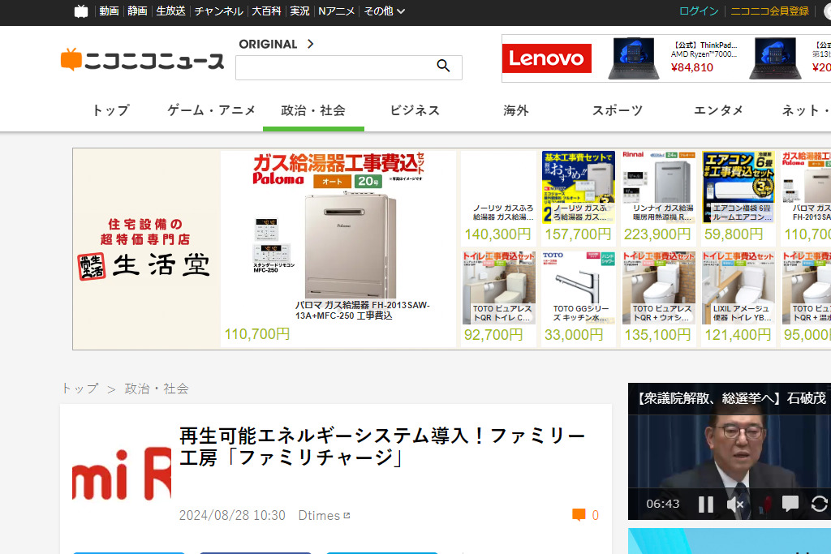Select the エンタメ tab
This screenshot has width=831, height=554.
coord(719,110)
